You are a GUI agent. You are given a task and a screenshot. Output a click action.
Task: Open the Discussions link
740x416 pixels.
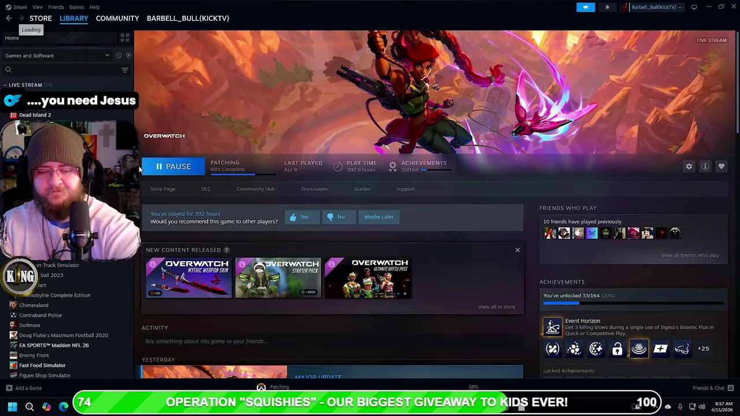[314, 189]
